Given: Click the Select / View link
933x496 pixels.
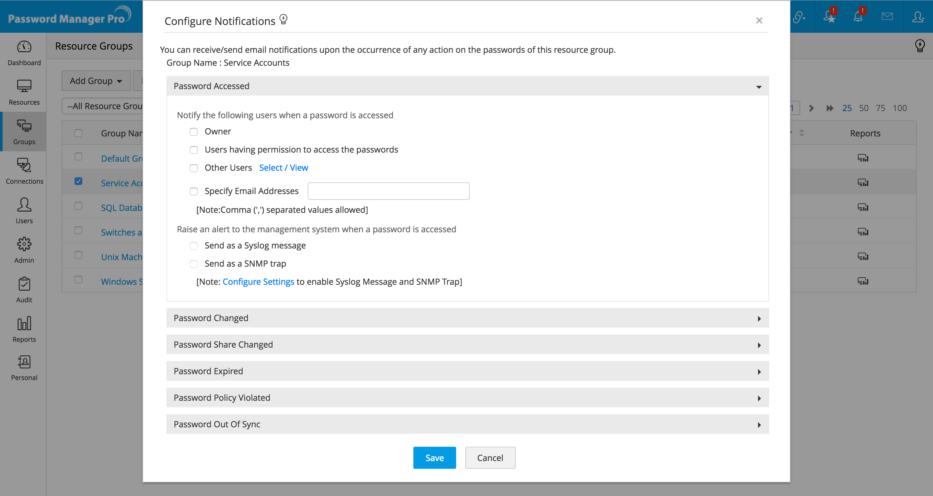Looking at the screenshot, I should (283, 168).
